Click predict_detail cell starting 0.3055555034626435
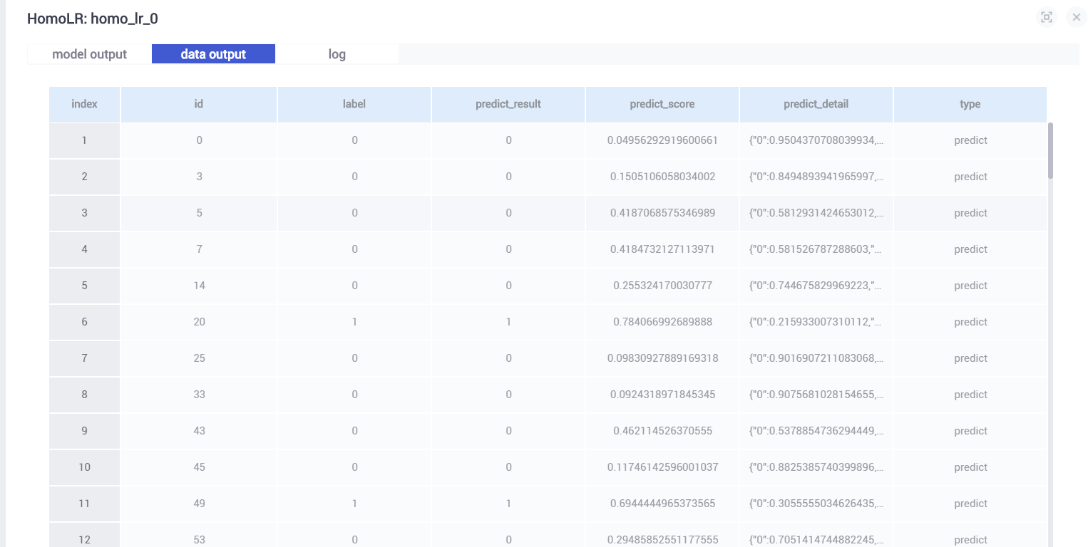The image size is (1088, 547). pos(816,504)
